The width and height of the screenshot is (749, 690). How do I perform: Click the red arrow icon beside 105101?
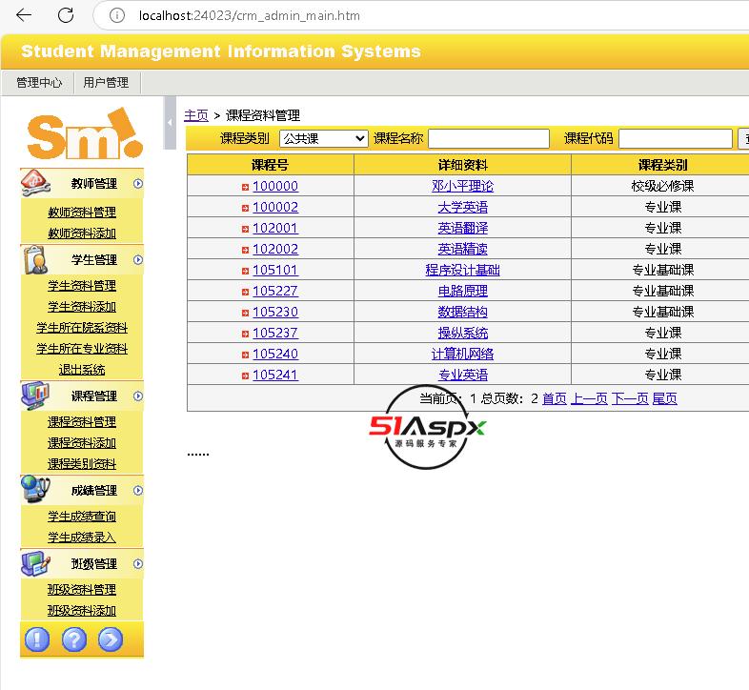coord(245,271)
